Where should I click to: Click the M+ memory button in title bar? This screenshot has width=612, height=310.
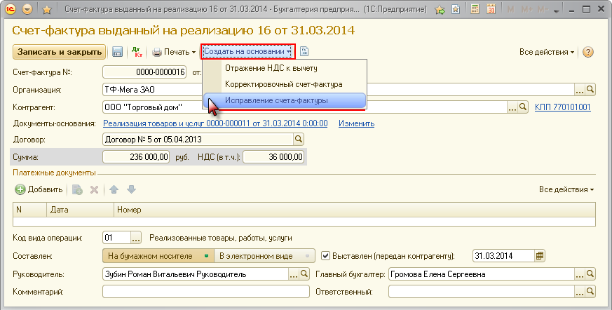click(x=526, y=10)
